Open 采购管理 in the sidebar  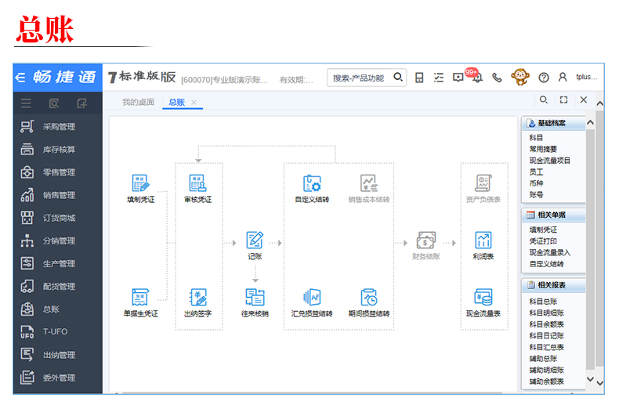[58, 127]
